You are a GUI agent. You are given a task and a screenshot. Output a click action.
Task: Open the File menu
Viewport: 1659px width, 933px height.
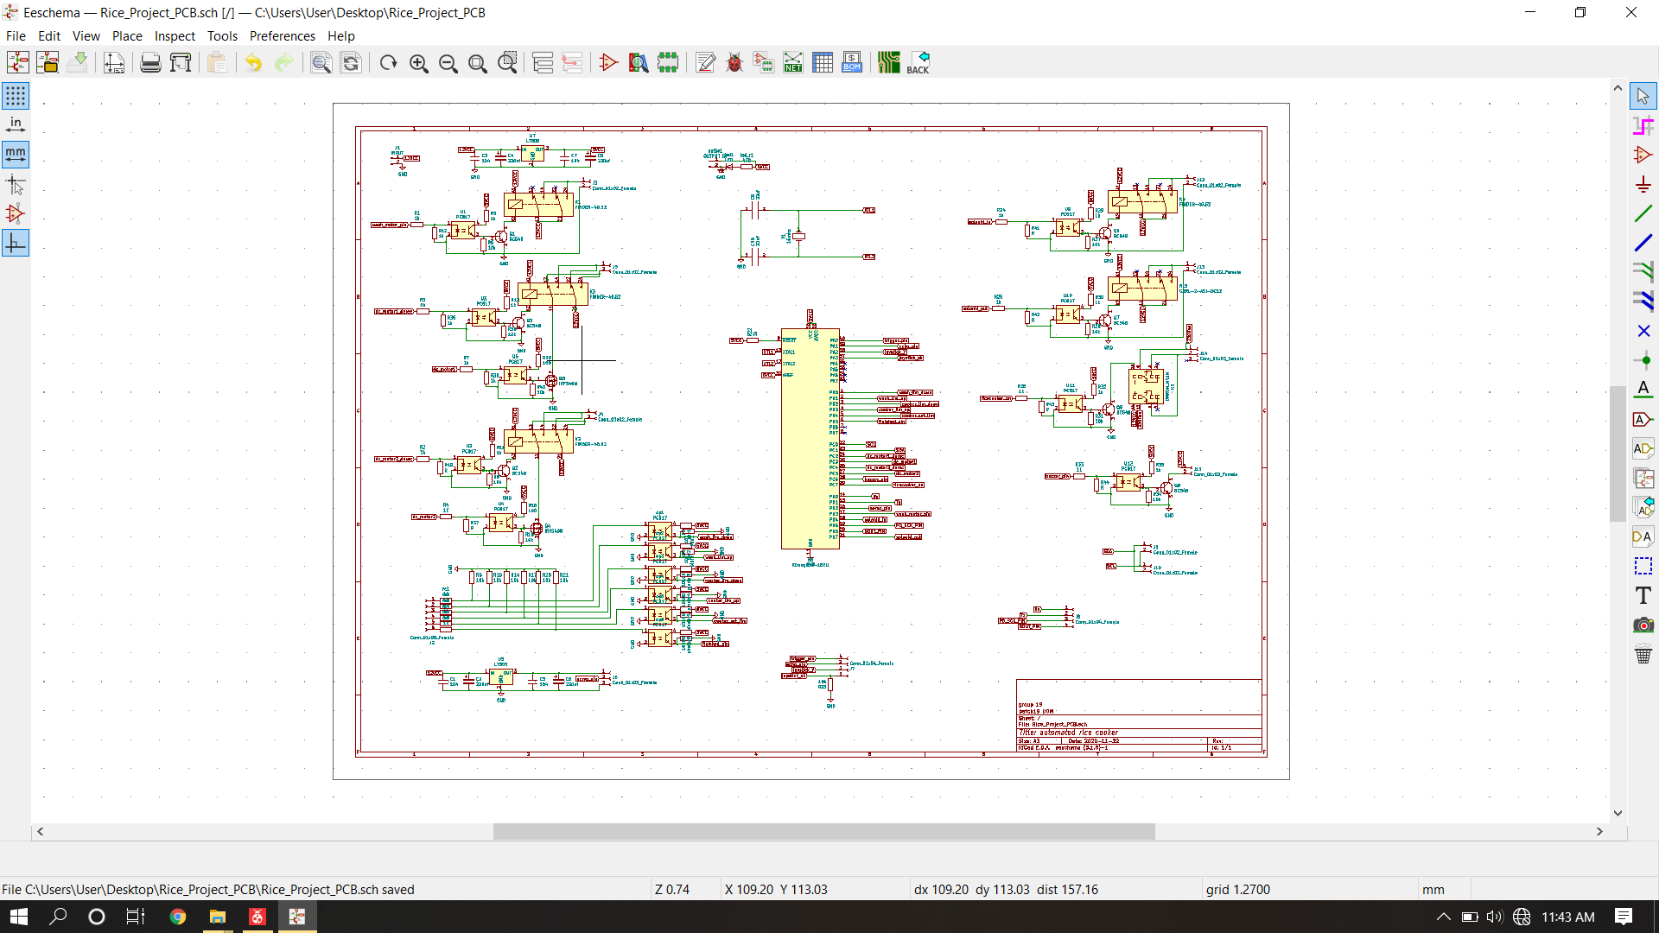16,35
